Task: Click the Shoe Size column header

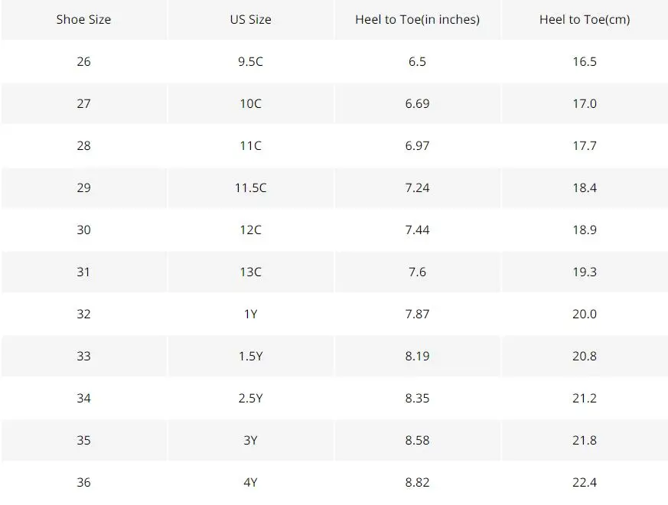Action: click(x=83, y=20)
